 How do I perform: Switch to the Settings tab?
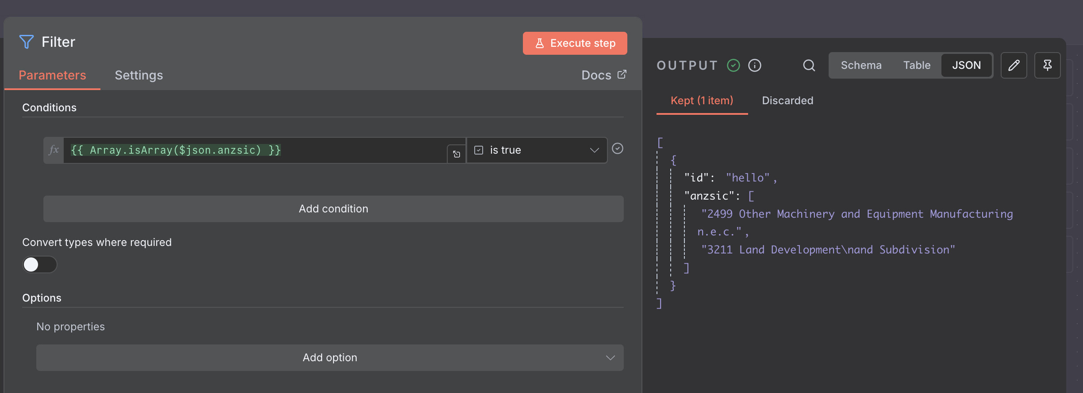click(139, 75)
